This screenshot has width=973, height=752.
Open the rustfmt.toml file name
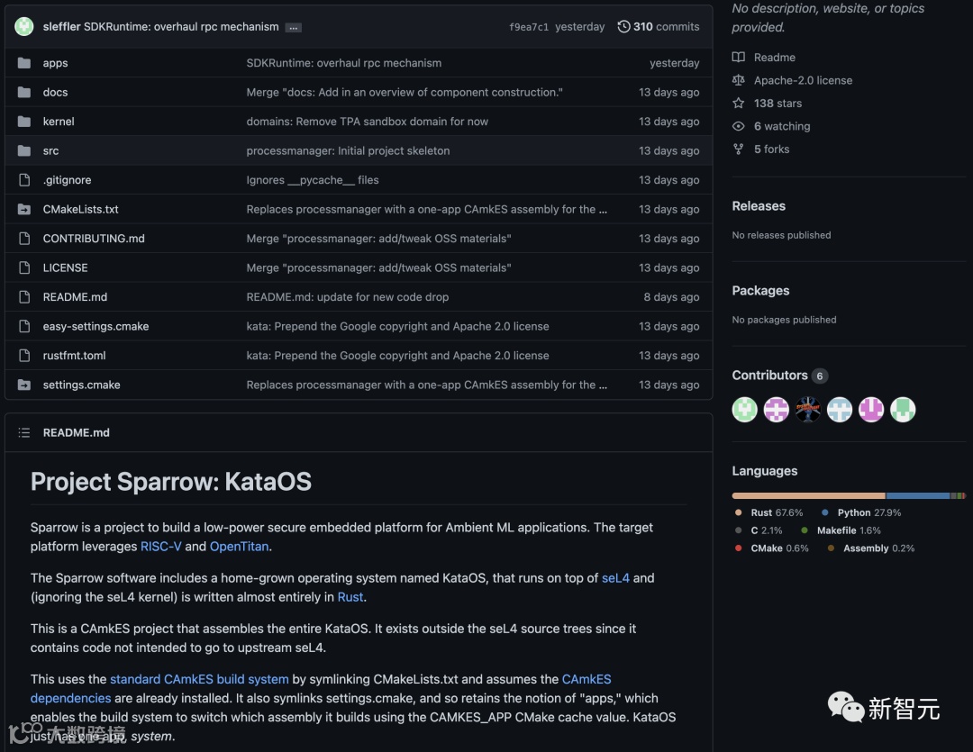[x=74, y=356]
